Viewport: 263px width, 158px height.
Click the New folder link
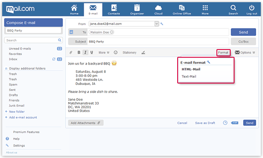[17, 112]
